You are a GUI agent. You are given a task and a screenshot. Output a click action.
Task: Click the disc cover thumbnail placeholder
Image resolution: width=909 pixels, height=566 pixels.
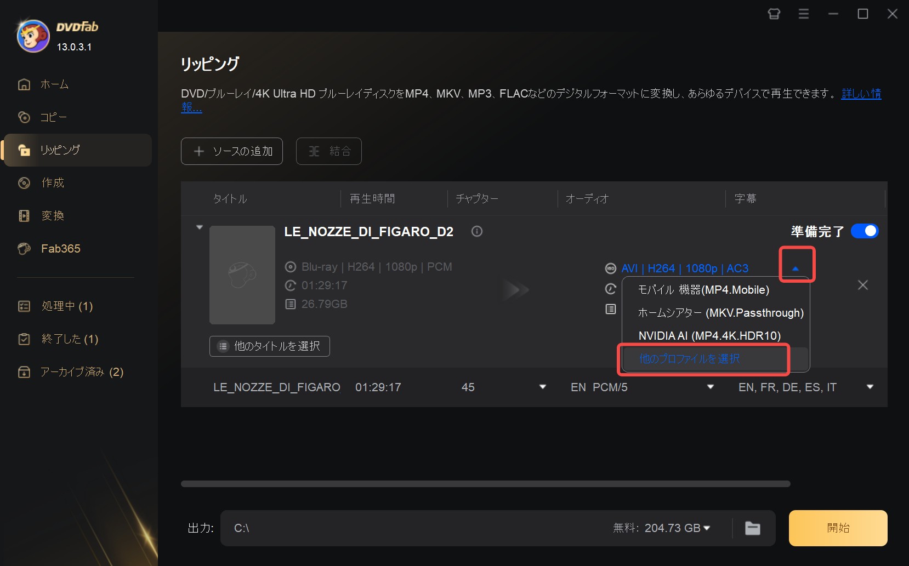242,275
